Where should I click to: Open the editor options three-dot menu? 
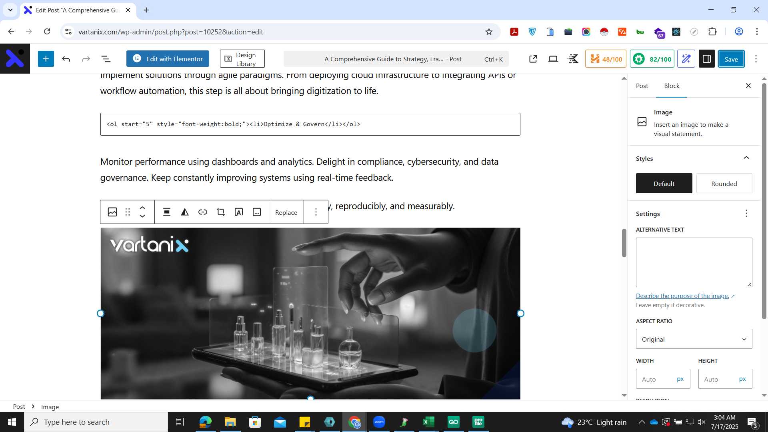pos(756,59)
